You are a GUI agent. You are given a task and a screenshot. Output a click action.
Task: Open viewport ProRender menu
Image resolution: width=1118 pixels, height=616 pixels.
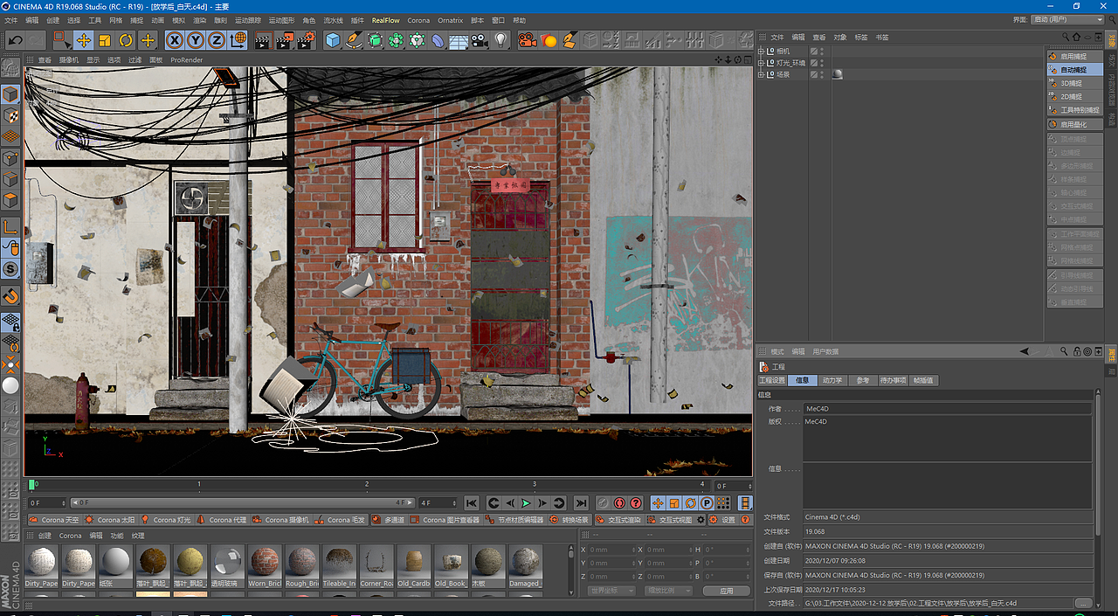[x=187, y=60]
